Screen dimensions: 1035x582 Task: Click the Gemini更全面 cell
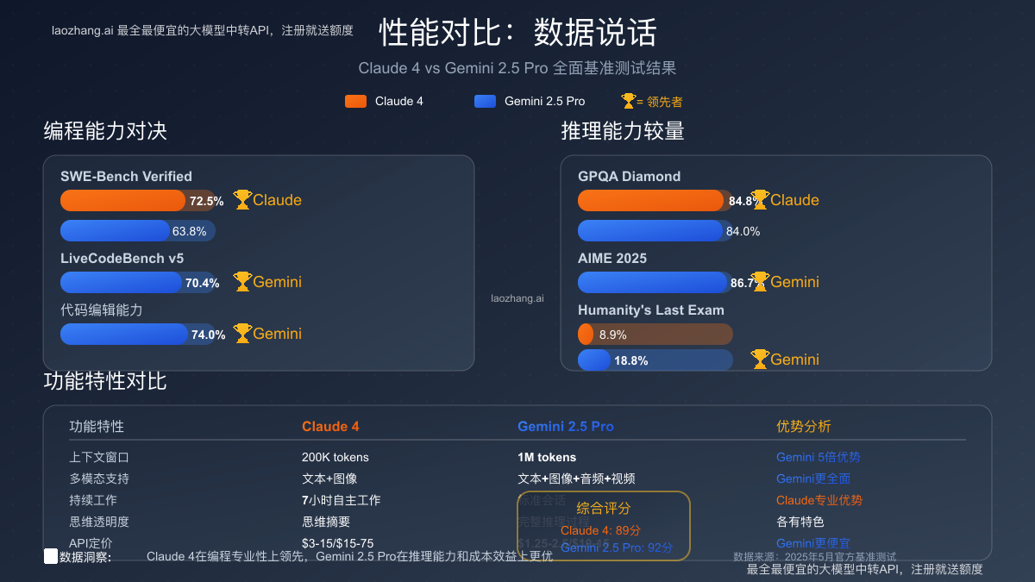click(812, 479)
